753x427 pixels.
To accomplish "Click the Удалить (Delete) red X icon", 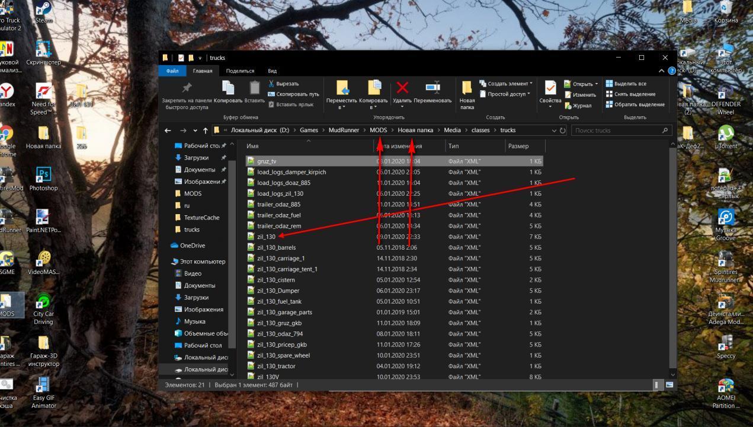I will 402,88.
